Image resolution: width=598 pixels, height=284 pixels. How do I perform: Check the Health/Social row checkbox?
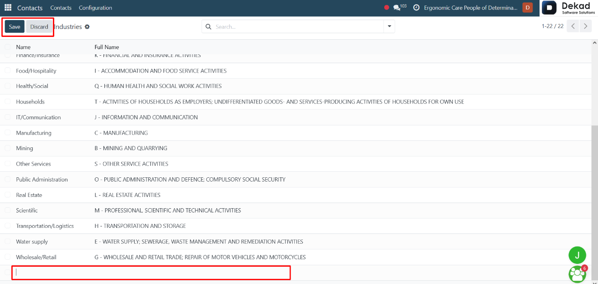click(x=7, y=86)
